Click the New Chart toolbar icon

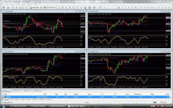(3, 7)
